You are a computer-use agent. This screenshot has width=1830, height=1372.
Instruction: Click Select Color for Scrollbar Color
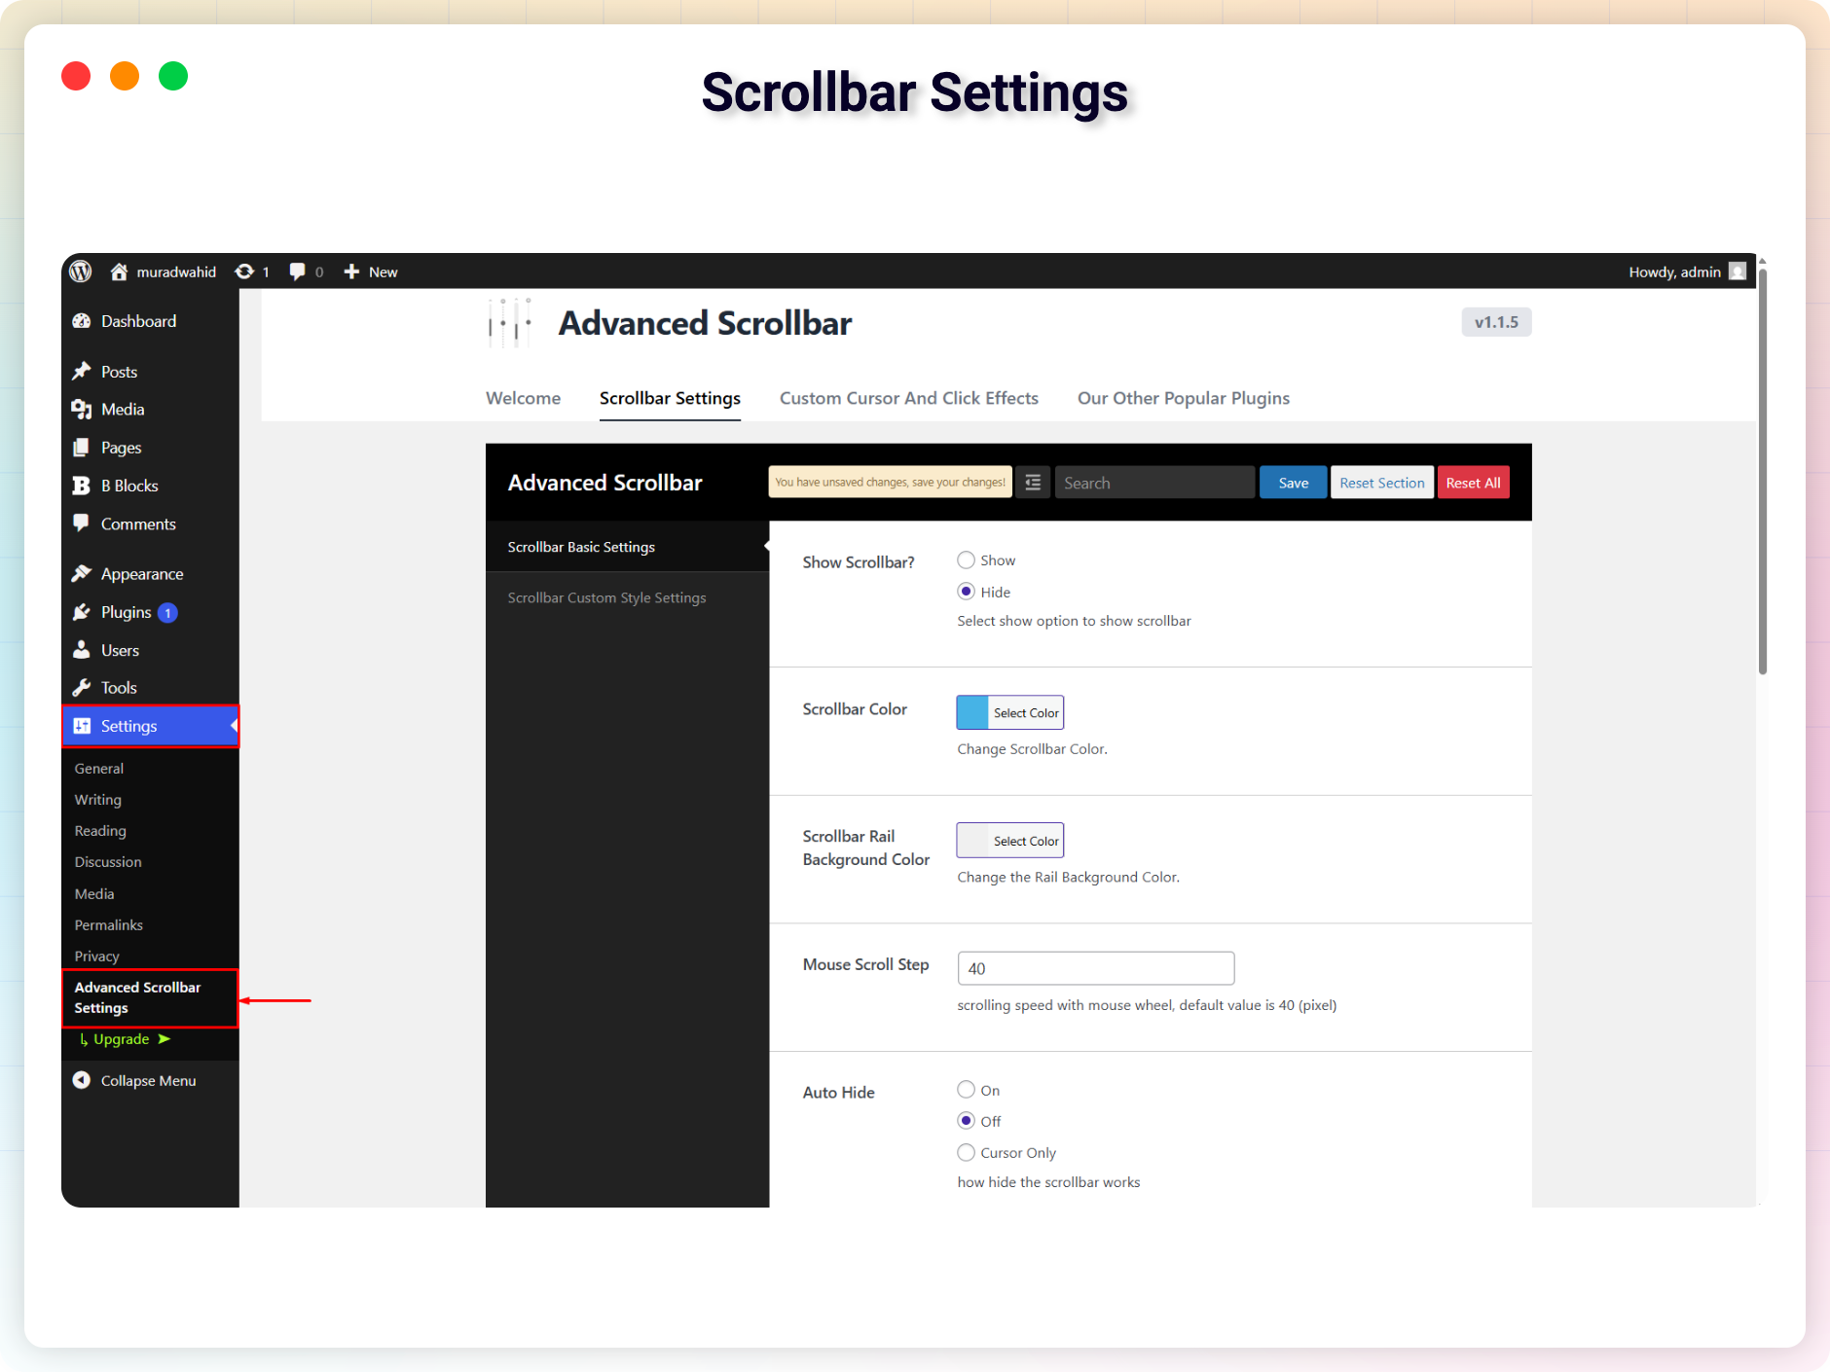tap(1026, 712)
